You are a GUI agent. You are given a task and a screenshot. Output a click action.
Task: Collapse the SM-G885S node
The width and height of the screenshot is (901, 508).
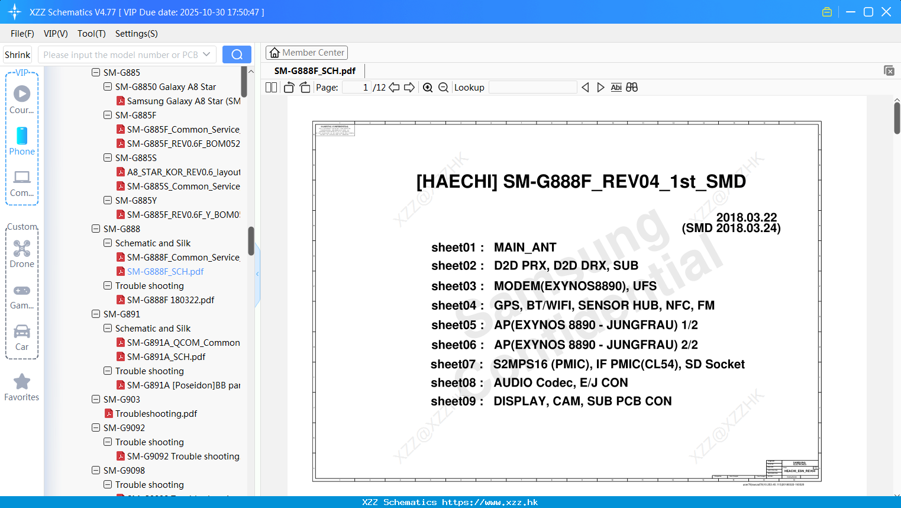click(x=108, y=157)
